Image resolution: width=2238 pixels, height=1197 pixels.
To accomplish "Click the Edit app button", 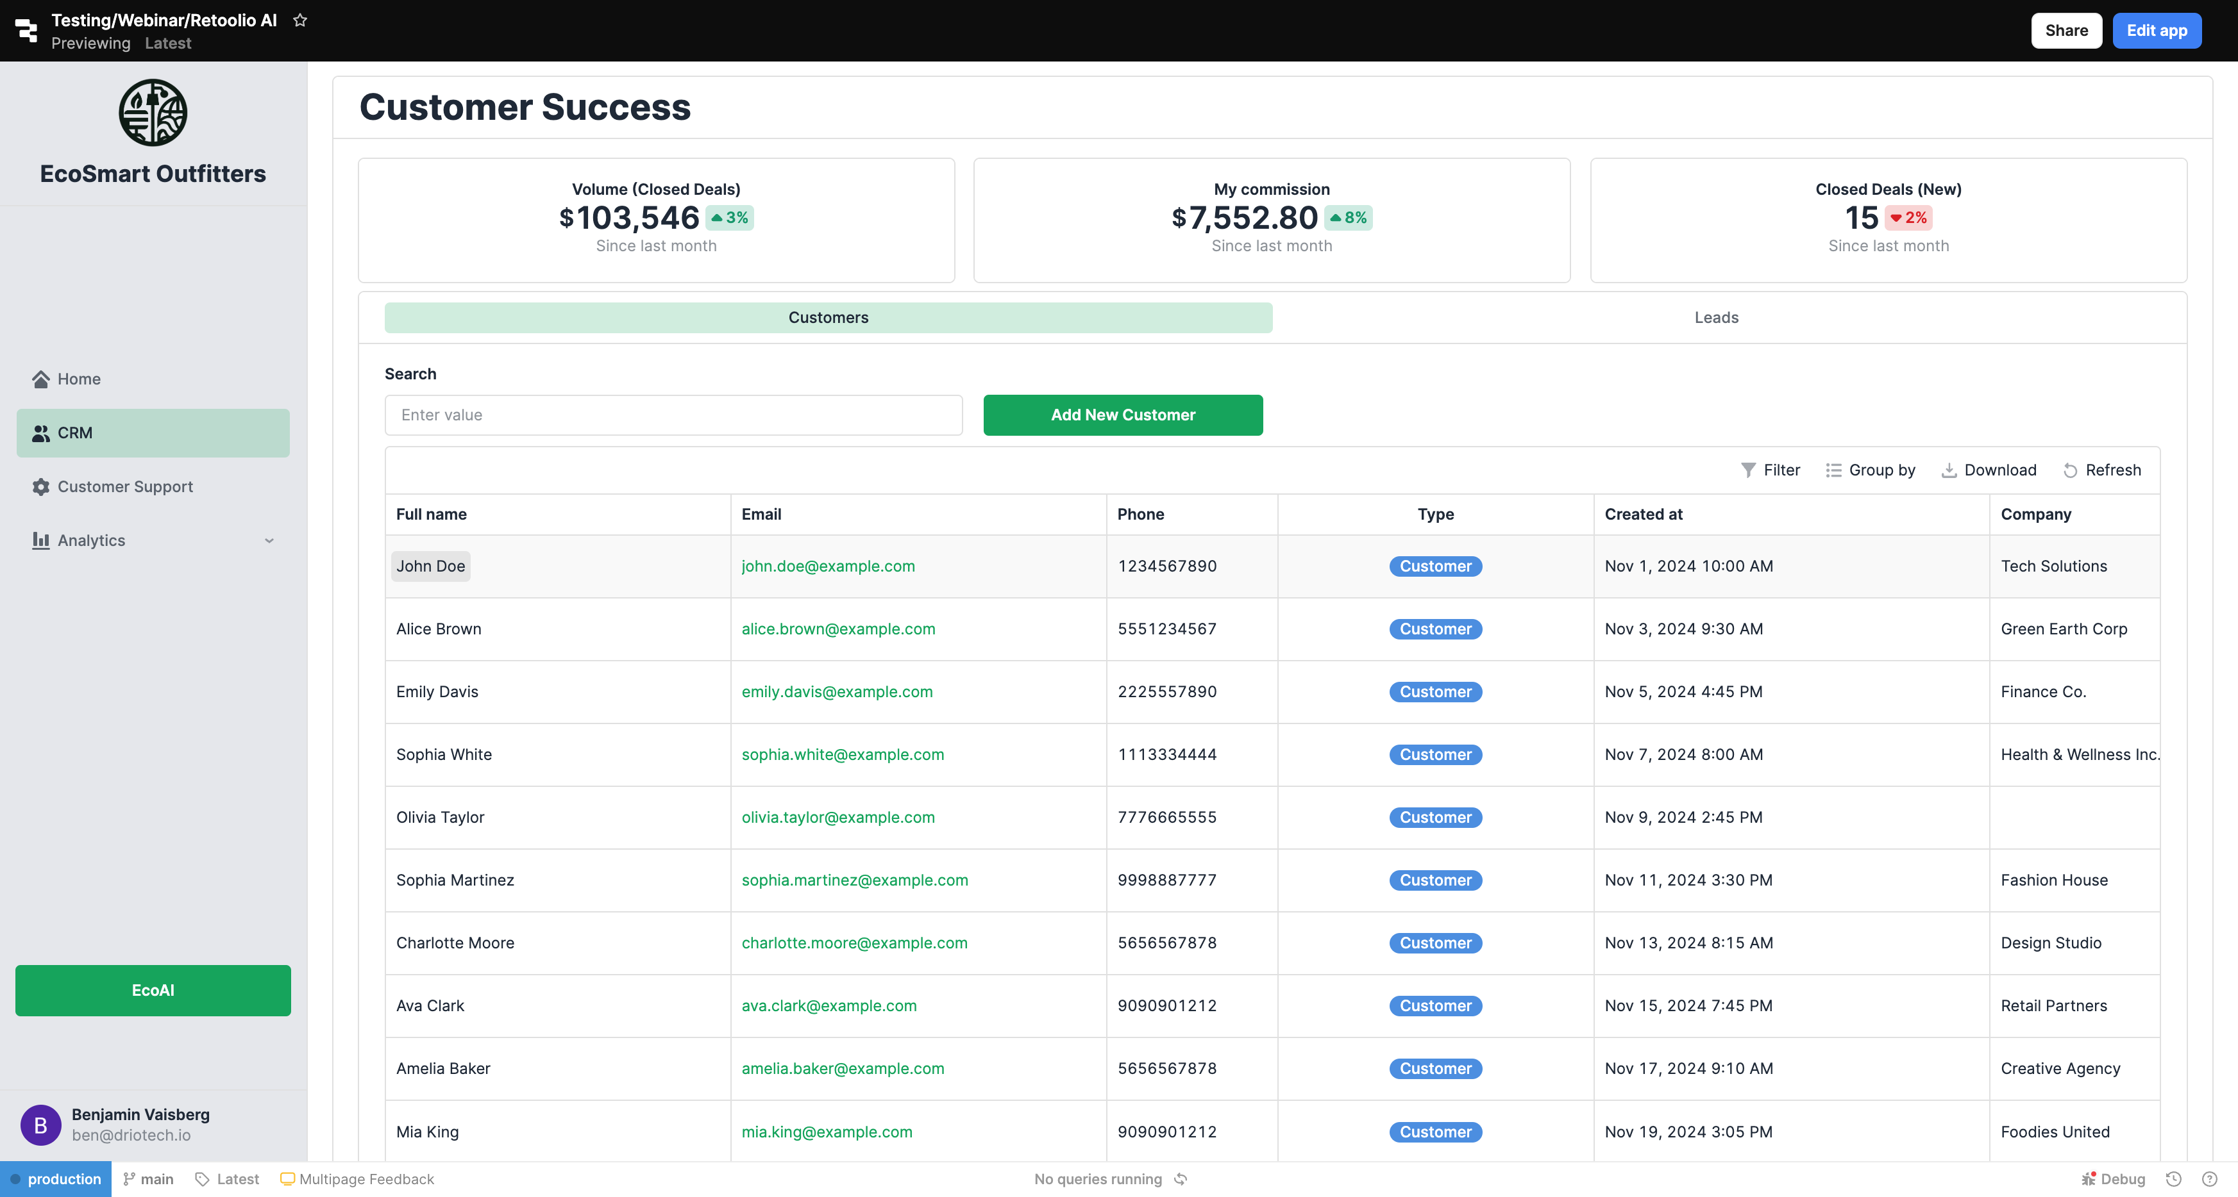I will [x=2157, y=30].
